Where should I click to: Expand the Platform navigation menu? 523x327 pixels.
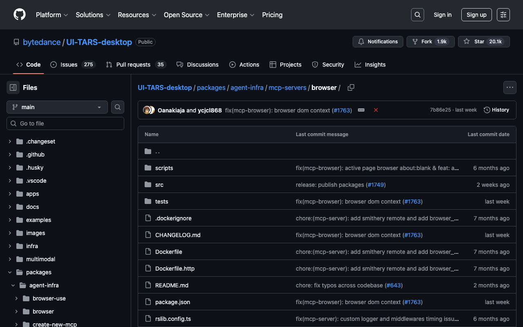(x=52, y=15)
